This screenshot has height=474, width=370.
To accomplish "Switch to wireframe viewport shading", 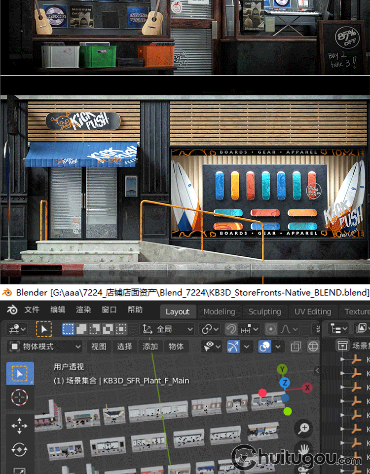I will [x=313, y=347].
